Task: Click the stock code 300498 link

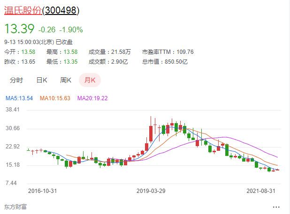Action: click(x=61, y=10)
